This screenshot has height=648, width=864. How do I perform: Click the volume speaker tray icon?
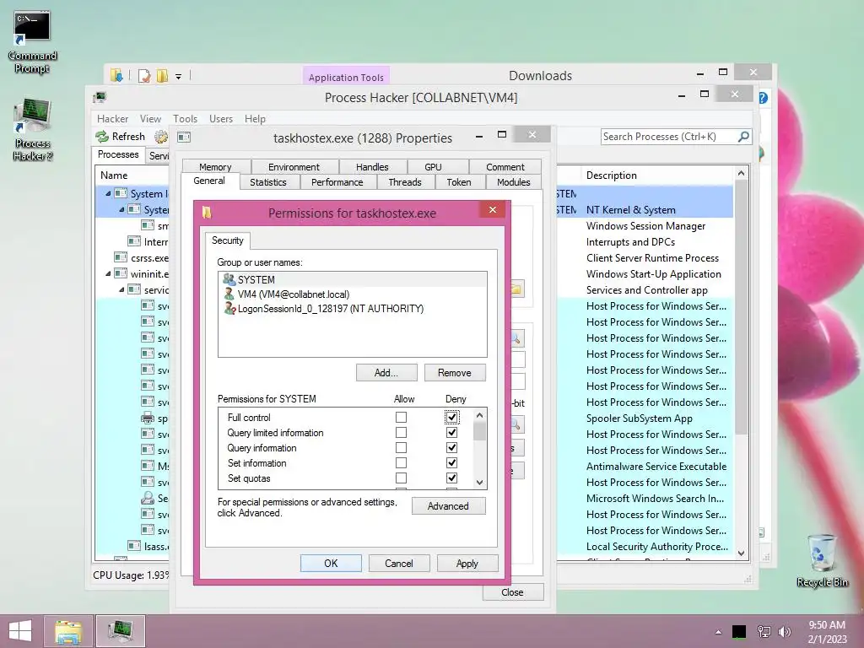point(785,631)
